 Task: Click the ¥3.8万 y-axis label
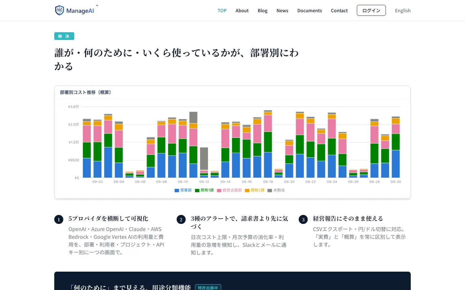click(74, 107)
